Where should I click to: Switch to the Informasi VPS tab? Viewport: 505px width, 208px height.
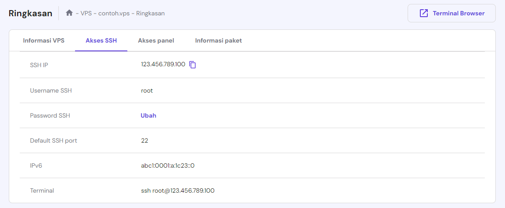tap(44, 40)
